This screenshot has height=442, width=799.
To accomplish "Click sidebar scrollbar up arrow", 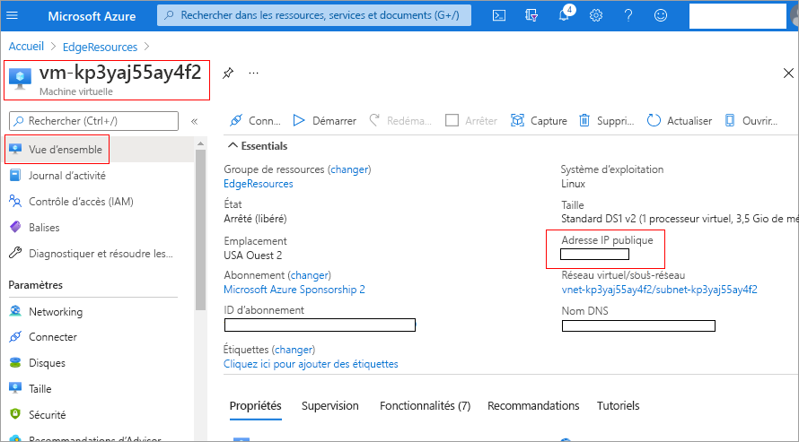I will tap(200, 144).
